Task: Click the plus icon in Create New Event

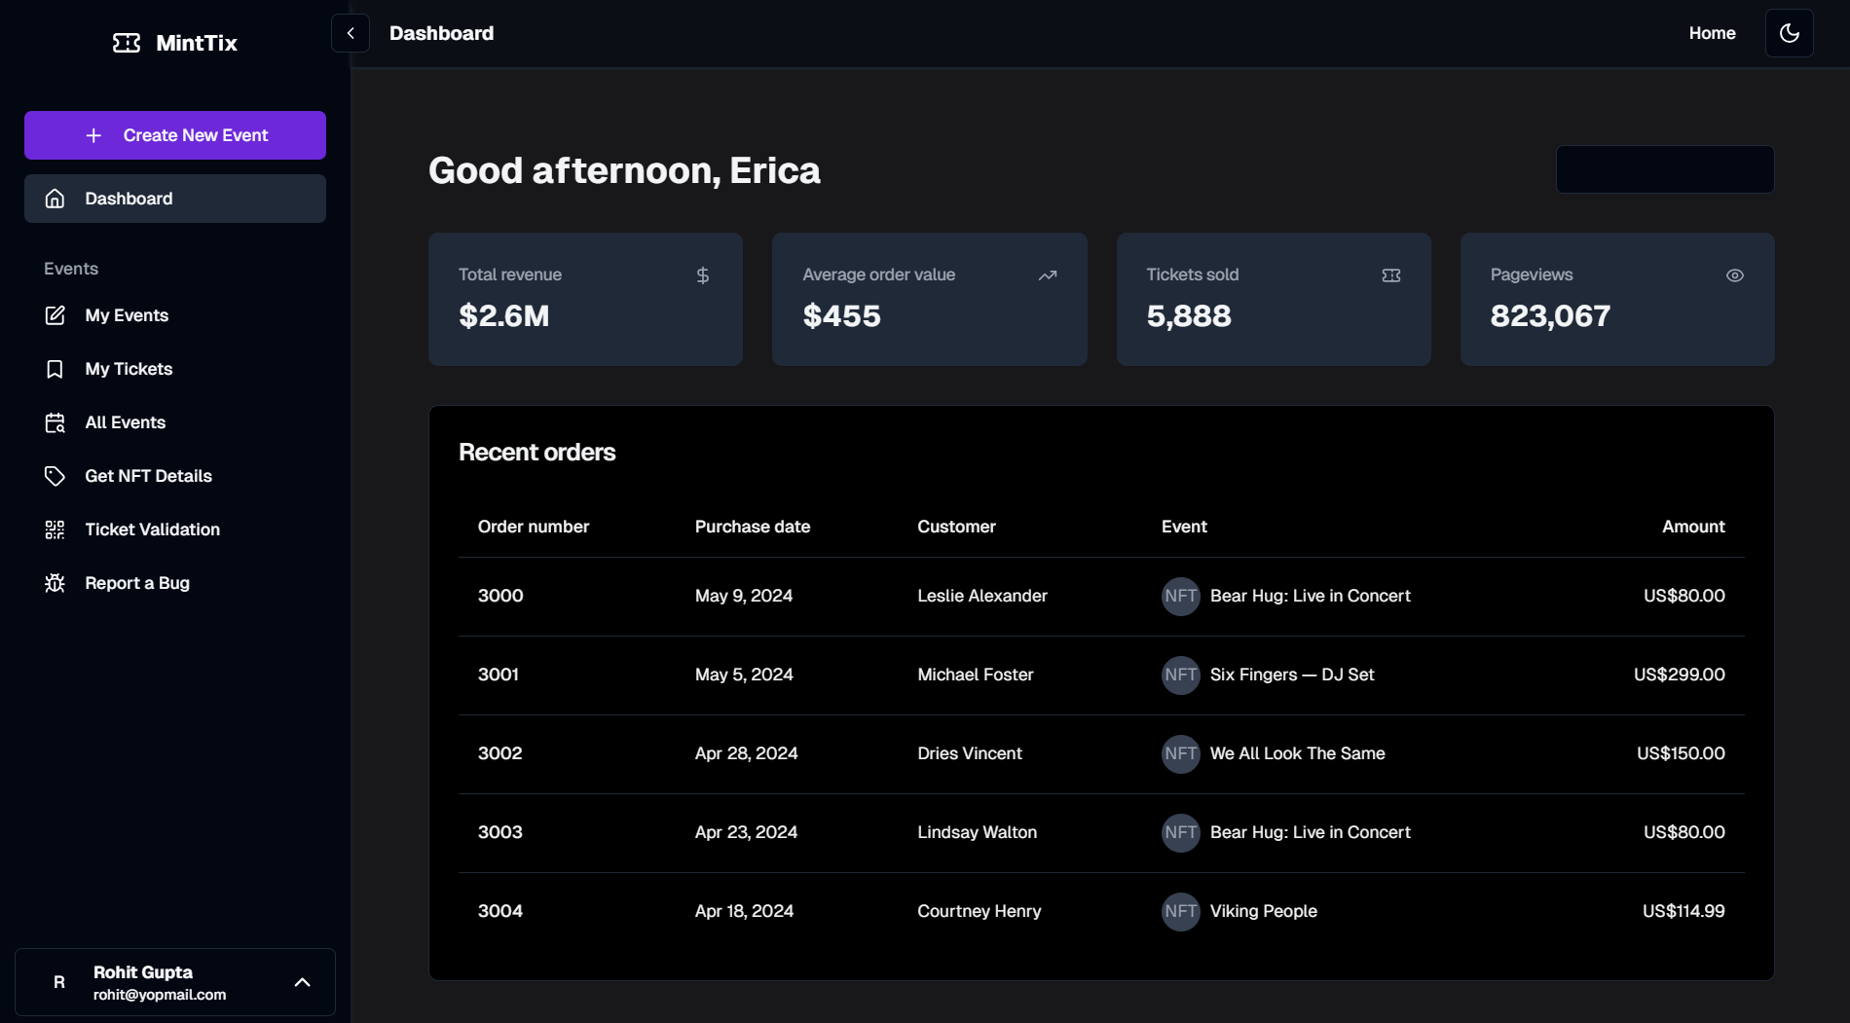Action: pos(93,135)
